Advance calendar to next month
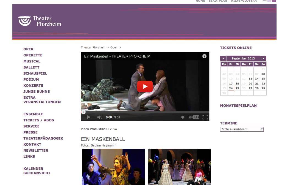 pyautogui.click(x=263, y=58)
